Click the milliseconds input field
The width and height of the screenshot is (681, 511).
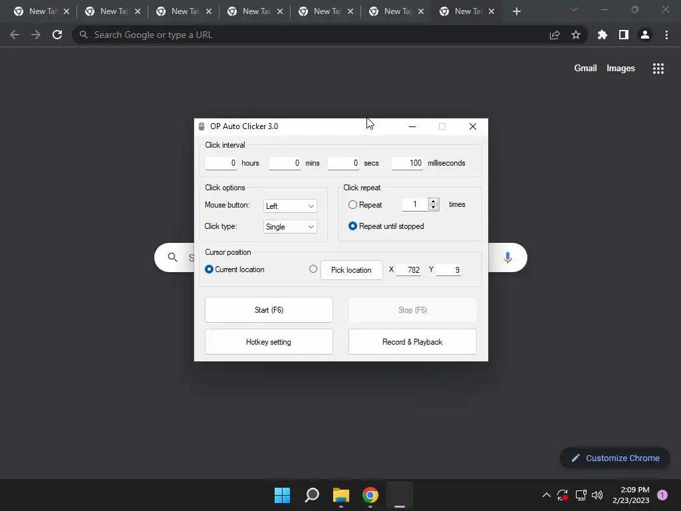coord(407,163)
